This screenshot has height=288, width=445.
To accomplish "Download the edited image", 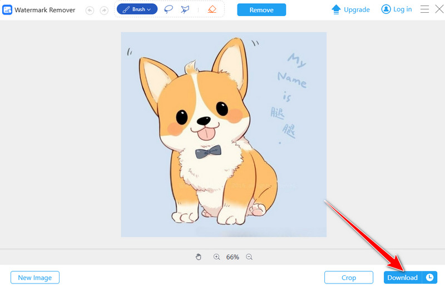I will pos(403,277).
